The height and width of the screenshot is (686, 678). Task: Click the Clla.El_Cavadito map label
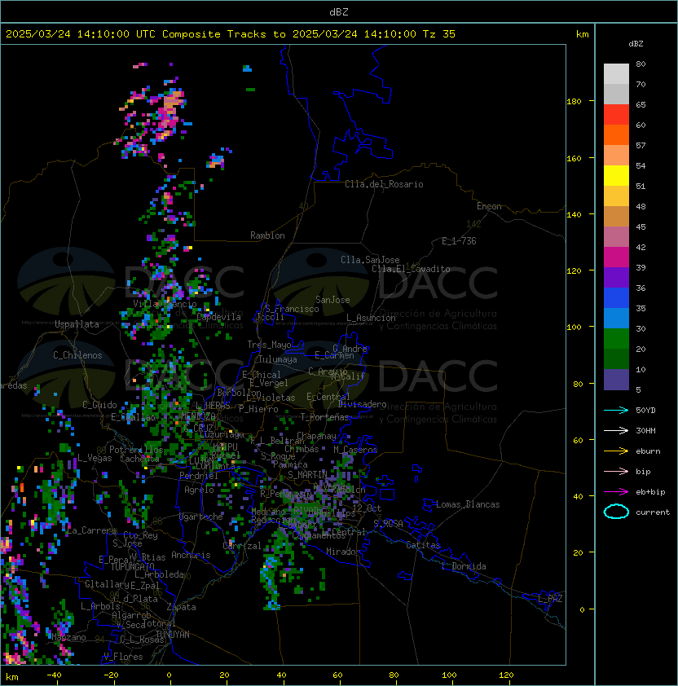point(411,269)
